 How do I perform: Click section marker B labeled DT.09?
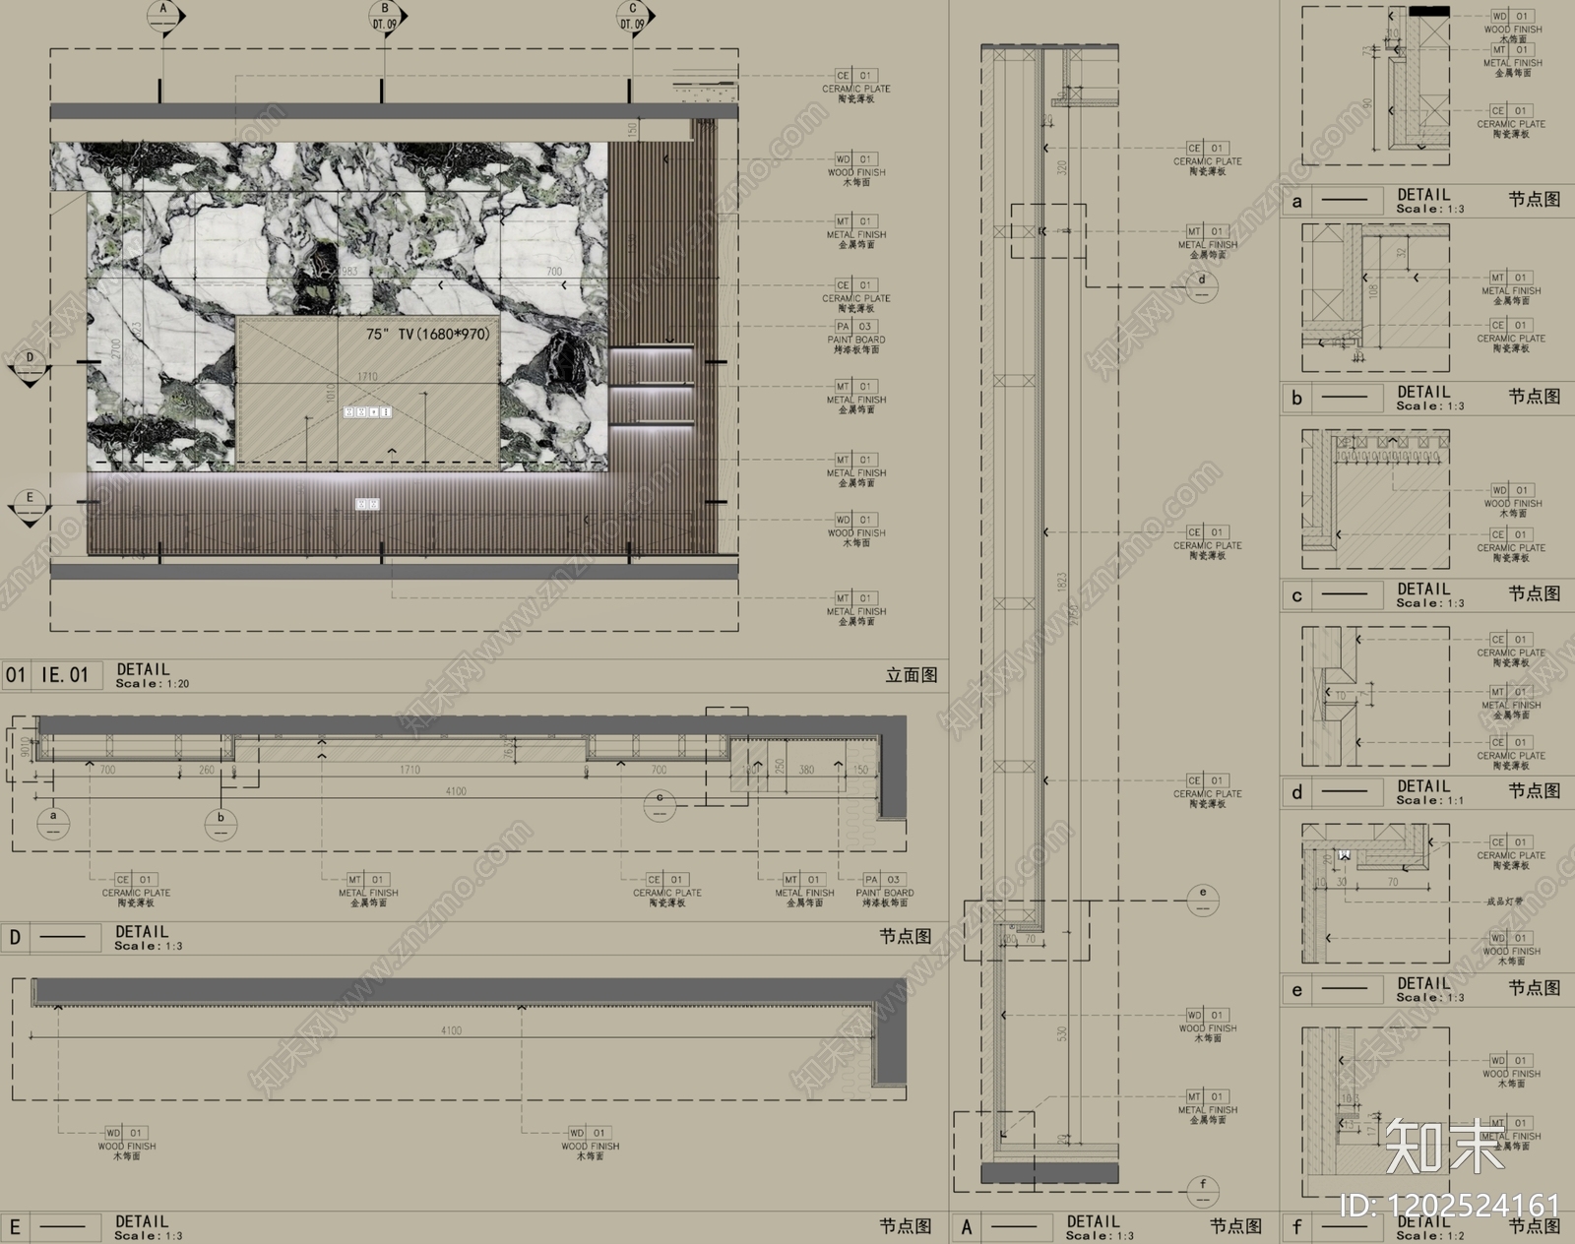(384, 17)
